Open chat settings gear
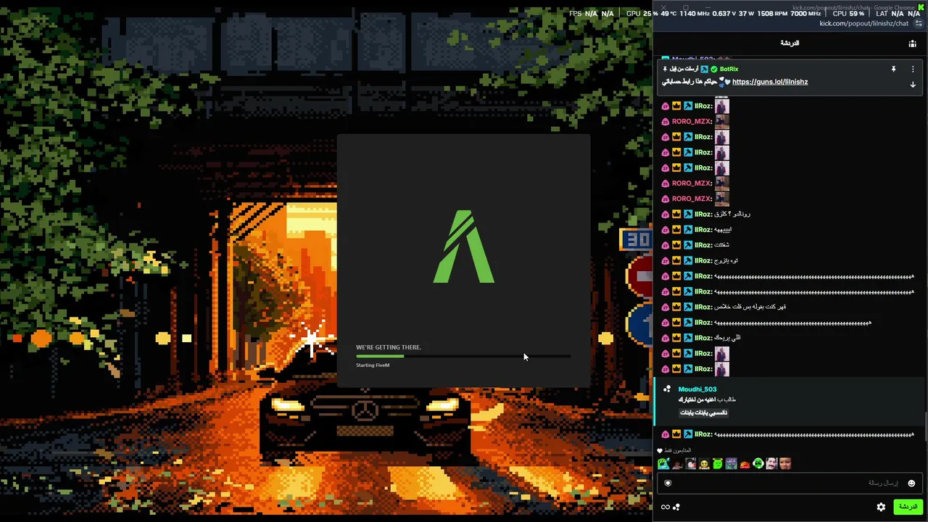928x522 pixels. pos(881,507)
